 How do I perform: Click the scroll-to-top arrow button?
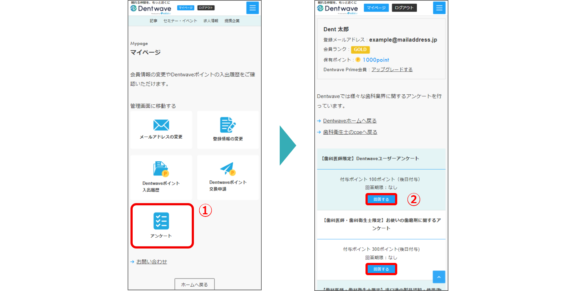(x=439, y=277)
